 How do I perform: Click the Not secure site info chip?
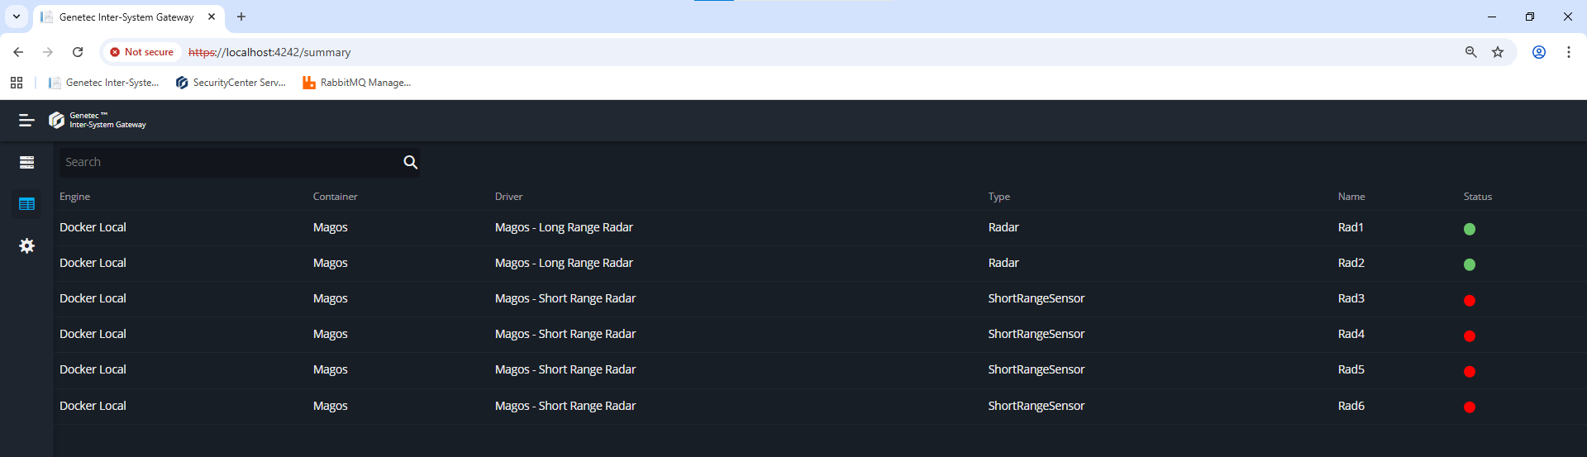pyautogui.click(x=141, y=52)
